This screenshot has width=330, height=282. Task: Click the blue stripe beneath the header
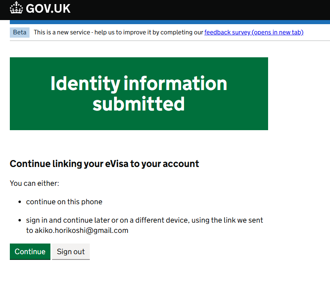tap(170, 22)
